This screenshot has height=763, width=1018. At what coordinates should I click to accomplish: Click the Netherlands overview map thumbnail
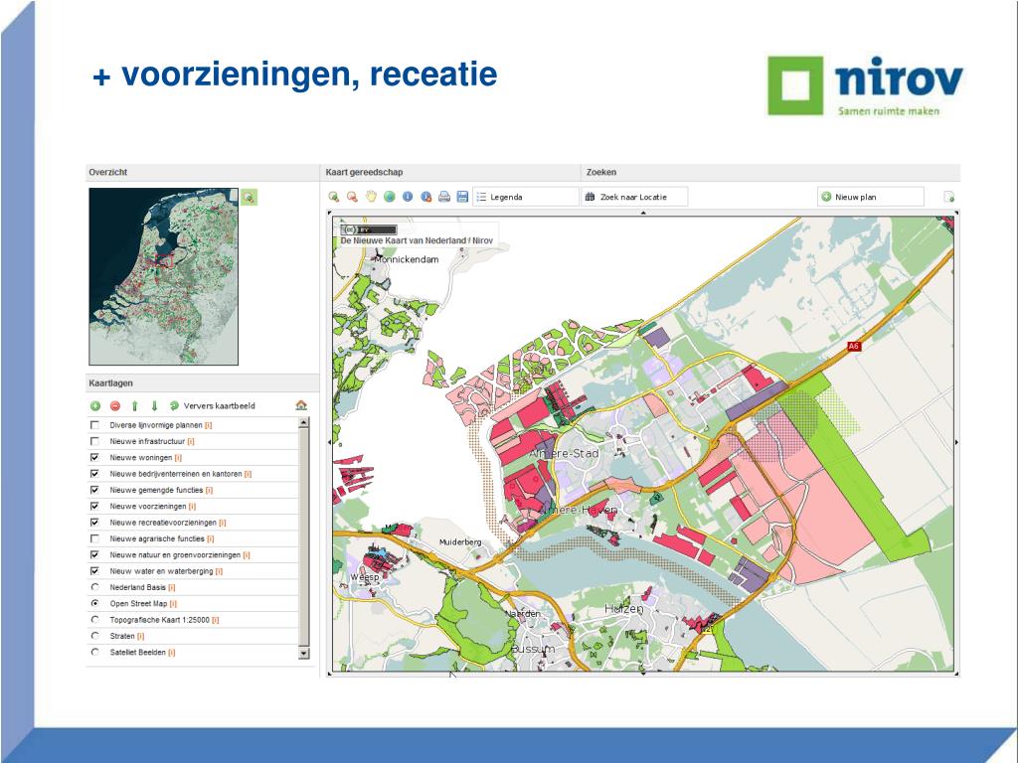pyautogui.click(x=164, y=276)
